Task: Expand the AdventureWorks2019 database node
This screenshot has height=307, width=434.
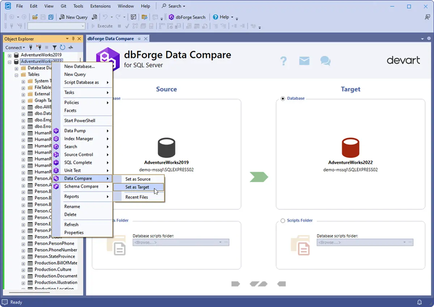Action: [10, 55]
